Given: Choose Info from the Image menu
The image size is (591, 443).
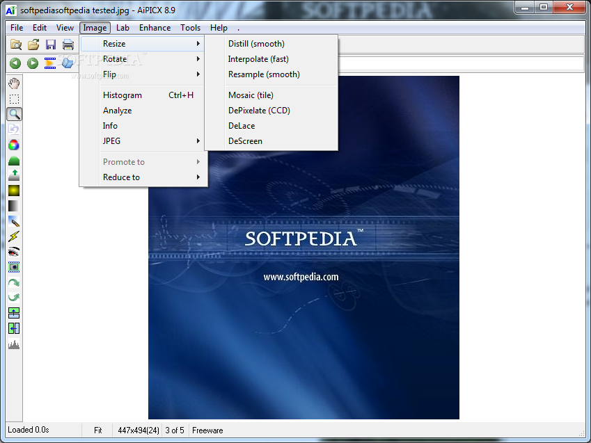Looking at the screenshot, I should point(143,126).
